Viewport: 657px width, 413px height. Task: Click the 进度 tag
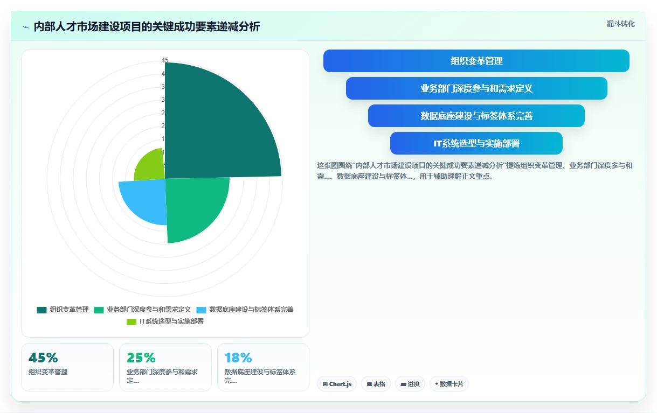tap(410, 384)
